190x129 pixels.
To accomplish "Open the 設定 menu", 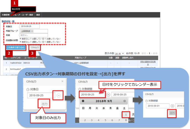I will tap(38, 15).
